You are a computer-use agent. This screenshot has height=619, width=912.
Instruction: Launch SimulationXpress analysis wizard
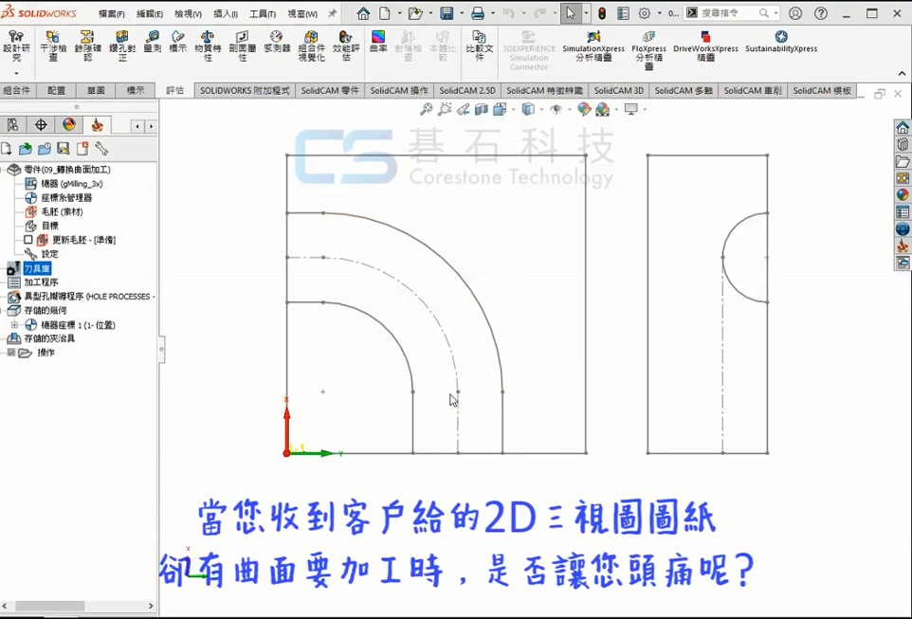pos(593,46)
